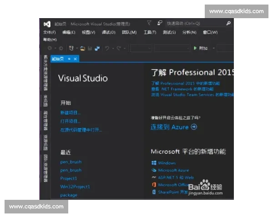The image size is (273, 218).
Task: Open recent project Project1
Action: pyautogui.click(x=69, y=178)
